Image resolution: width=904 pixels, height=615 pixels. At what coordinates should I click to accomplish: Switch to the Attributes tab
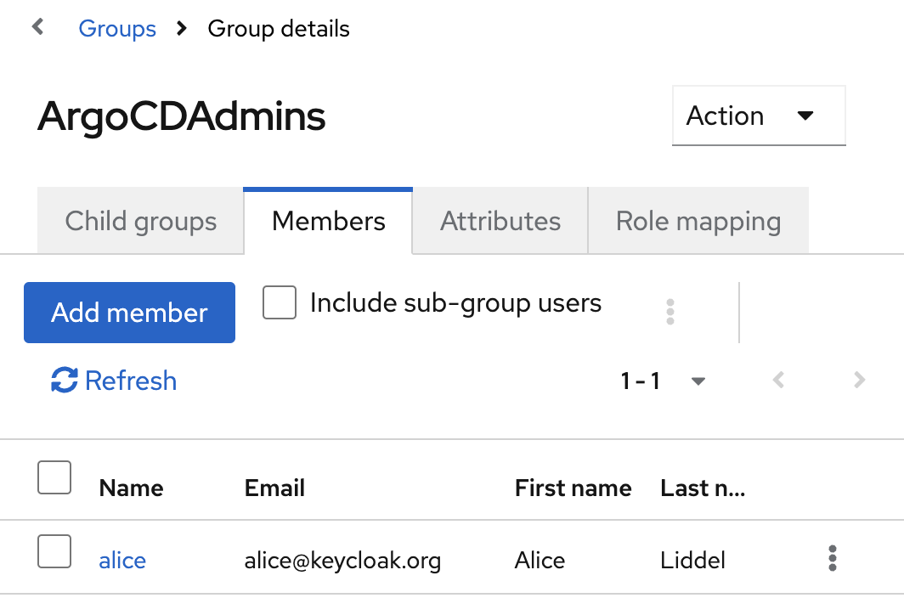coord(500,221)
